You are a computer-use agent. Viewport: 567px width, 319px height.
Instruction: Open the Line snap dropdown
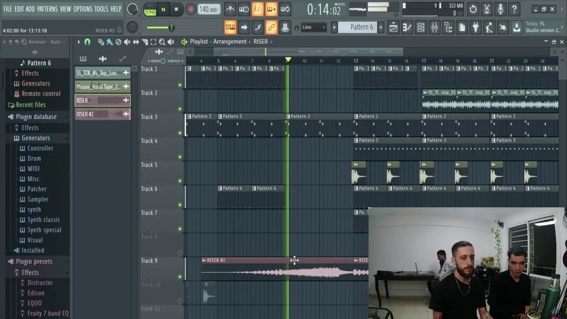(314, 27)
